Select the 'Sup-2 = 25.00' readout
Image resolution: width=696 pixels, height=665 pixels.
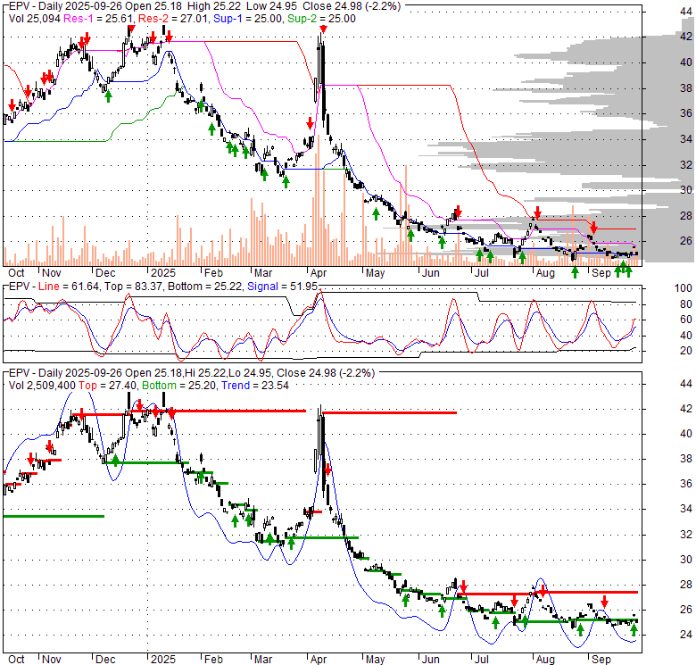pyautogui.click(x=321, y=19)
